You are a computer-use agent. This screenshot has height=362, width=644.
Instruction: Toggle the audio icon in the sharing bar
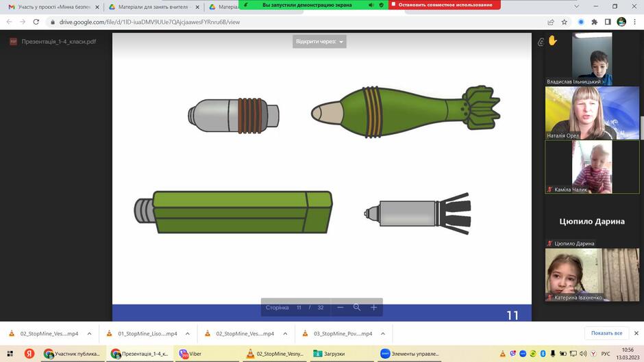(371, 5)
